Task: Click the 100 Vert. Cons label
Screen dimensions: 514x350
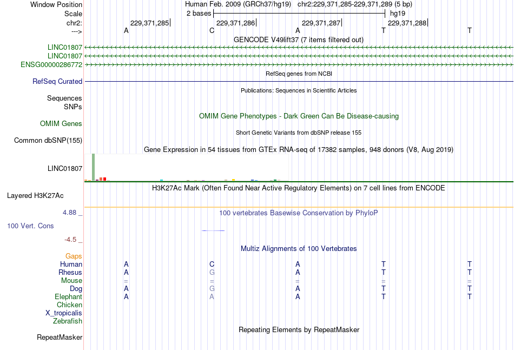Action: [30, 226]
